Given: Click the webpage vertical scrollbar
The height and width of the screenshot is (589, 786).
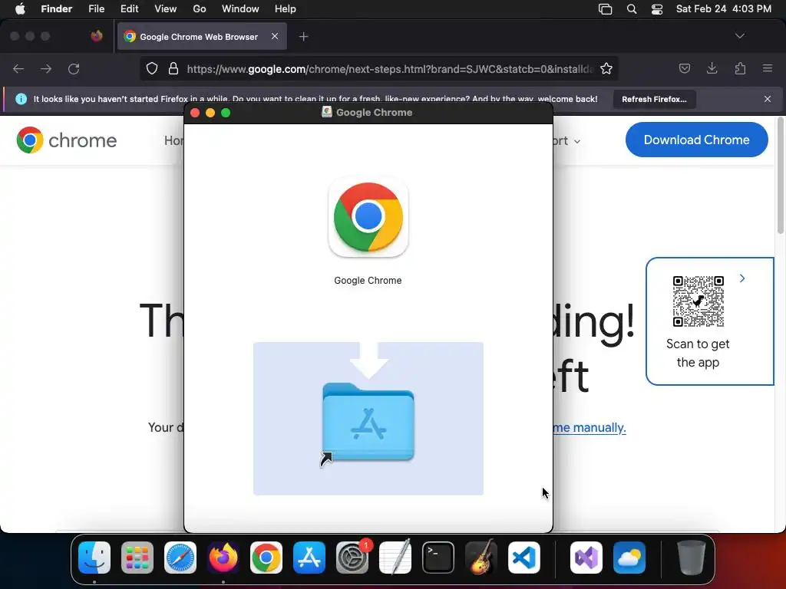Looking at the screenshot, I should (x=781, y=176).
